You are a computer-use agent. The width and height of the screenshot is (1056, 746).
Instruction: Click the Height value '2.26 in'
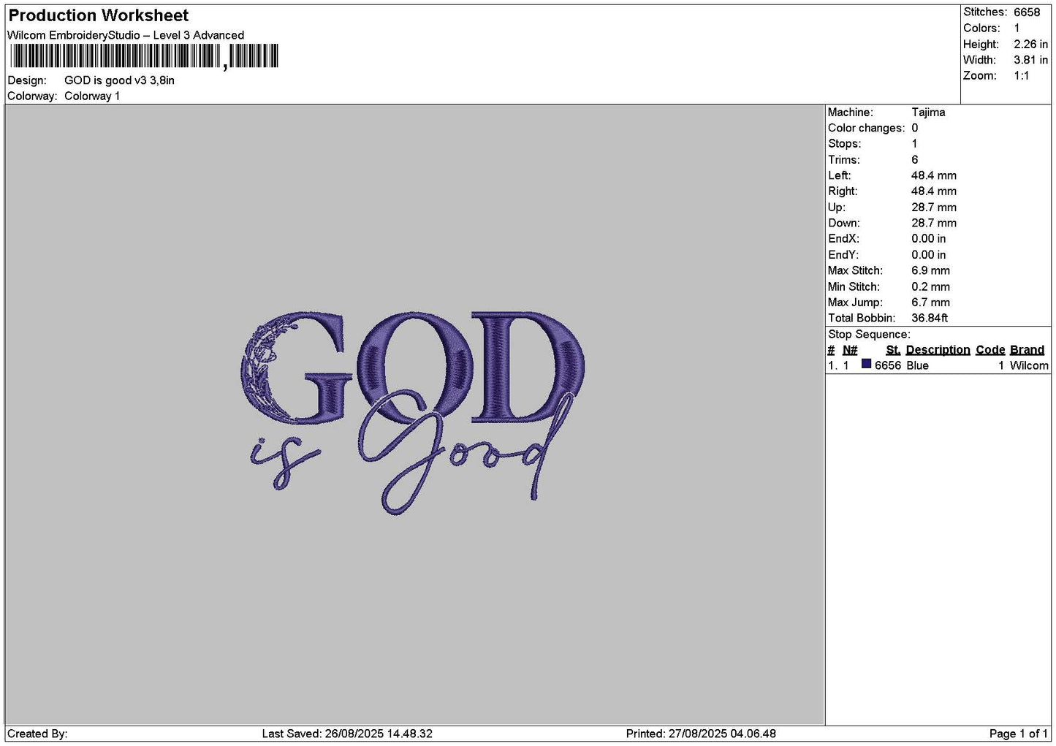[x=1030, y=45]
